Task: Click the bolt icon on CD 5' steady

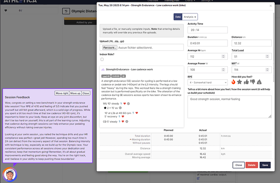Action: tap(119, 122)
